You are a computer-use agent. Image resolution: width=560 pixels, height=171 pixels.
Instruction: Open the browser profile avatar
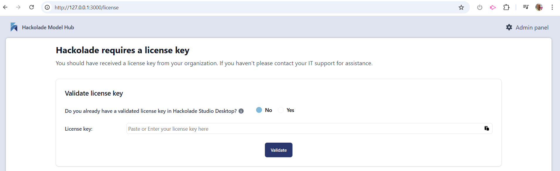pos(539,7)
